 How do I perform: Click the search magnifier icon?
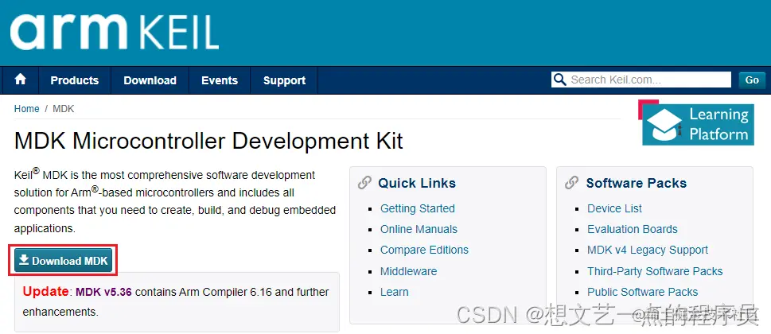pos(559,80)
